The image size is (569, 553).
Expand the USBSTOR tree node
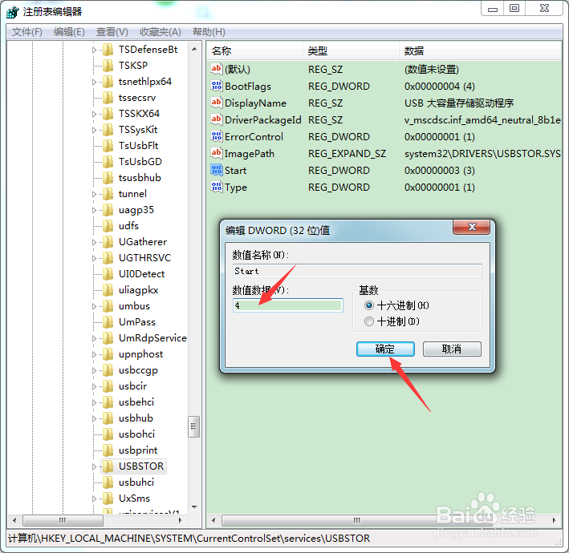[94, 466]
